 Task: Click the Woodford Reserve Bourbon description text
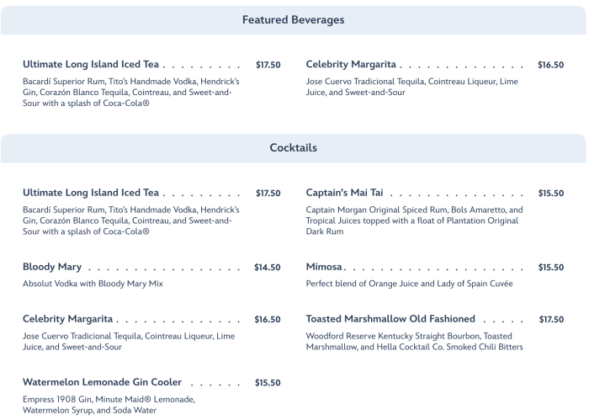click(x=414, y=341)
